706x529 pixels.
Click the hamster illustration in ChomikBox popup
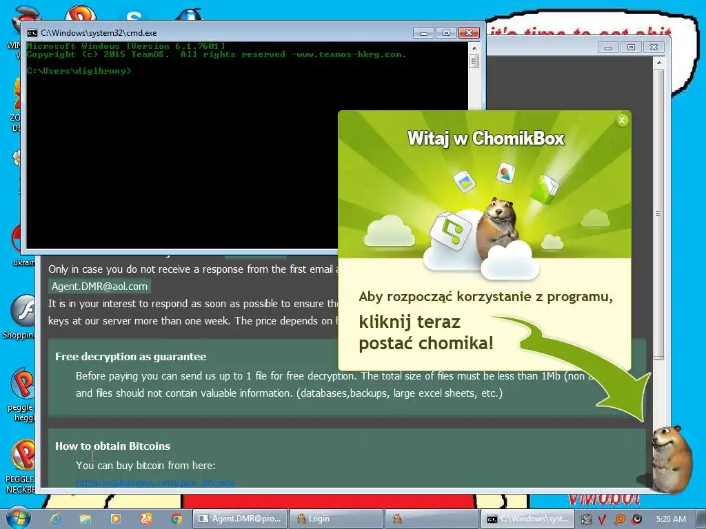498,227
